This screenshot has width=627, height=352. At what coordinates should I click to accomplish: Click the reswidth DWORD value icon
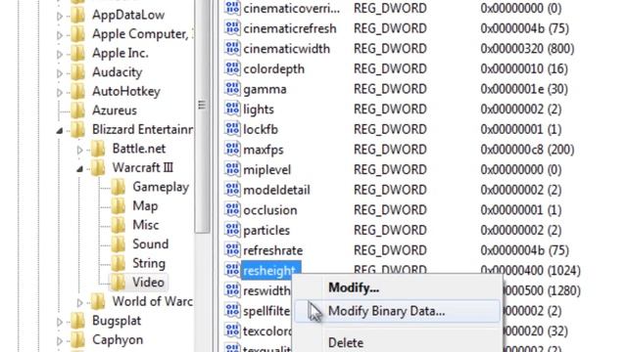(x=232, y=290)
